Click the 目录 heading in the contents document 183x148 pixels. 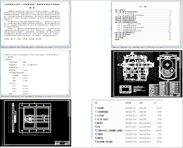coord(143,7)
